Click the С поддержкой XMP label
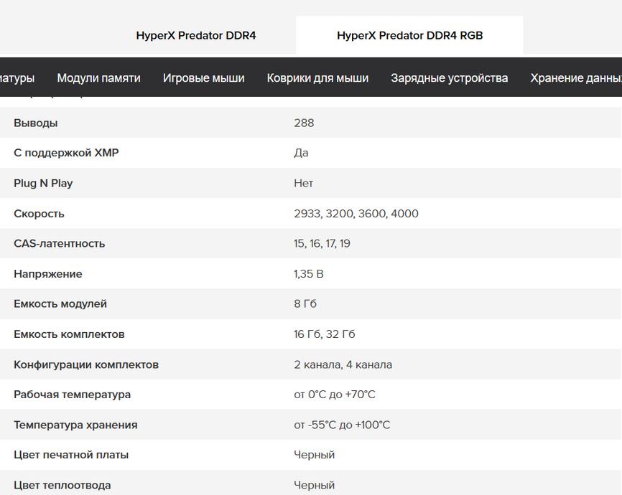 point(66,153)
